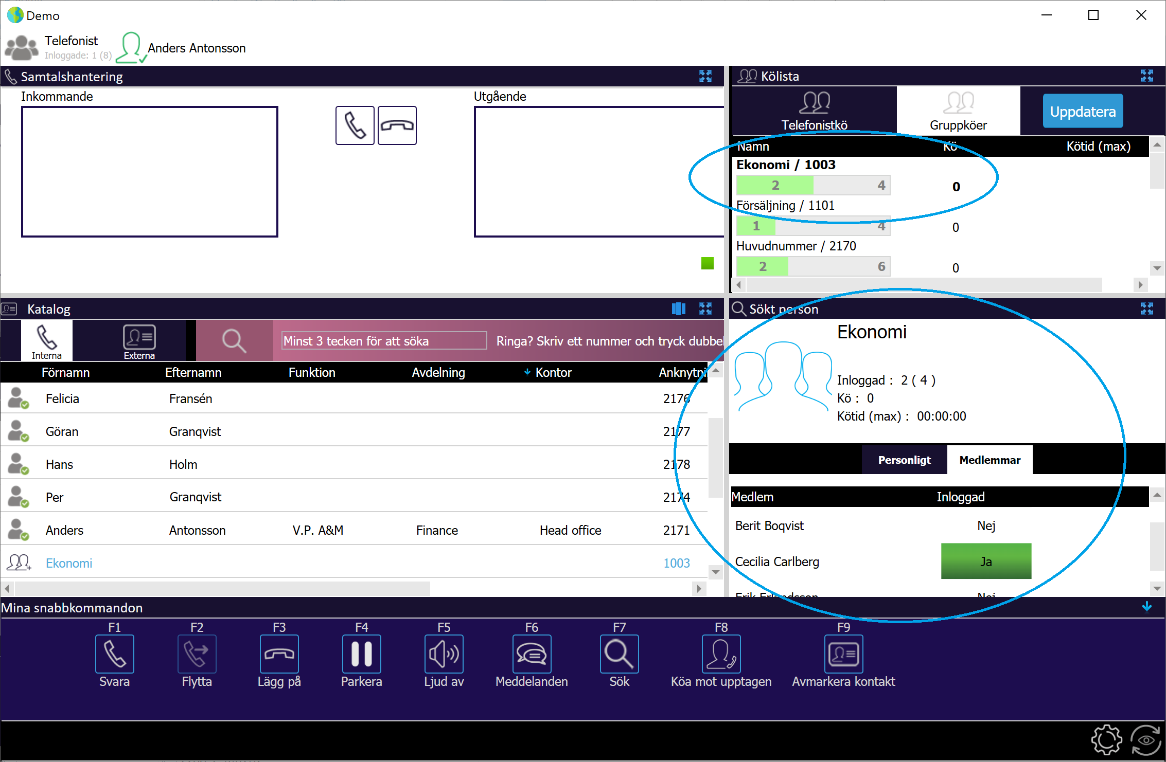This screenshot has height=762, width=1166.
Task: Toggle Cecilia Carlberg's green Ja login status
Action: point(986,561)
